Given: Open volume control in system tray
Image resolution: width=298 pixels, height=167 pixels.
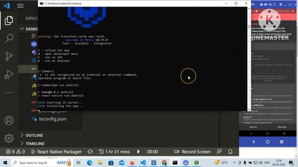Looking at the screenshot, I should coord(261,163).
